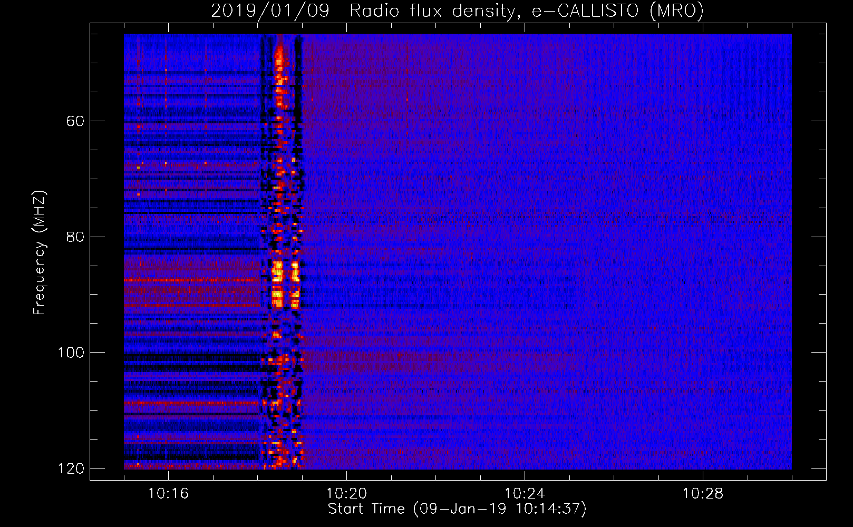
Task: Click the 10:16 time tick label
Action: click(168, 494)
